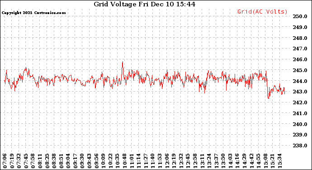Click the 13:11 time label
Viewport: 312px width, 170px height.
pyautogui.click(x=203, y=161)
